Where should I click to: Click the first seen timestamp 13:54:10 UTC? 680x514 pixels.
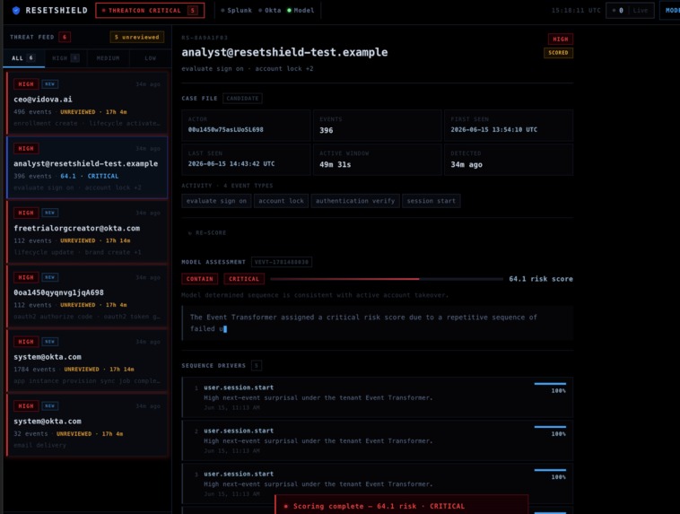(494, 130)
